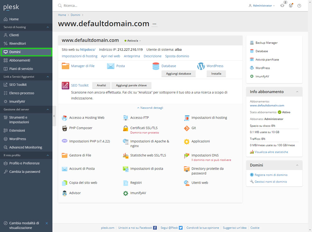Click Visualizza altre statistiche link

click(271, 152)
